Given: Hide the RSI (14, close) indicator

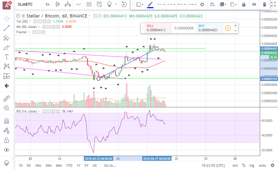Looking at the screenshot, I should 44,111.
